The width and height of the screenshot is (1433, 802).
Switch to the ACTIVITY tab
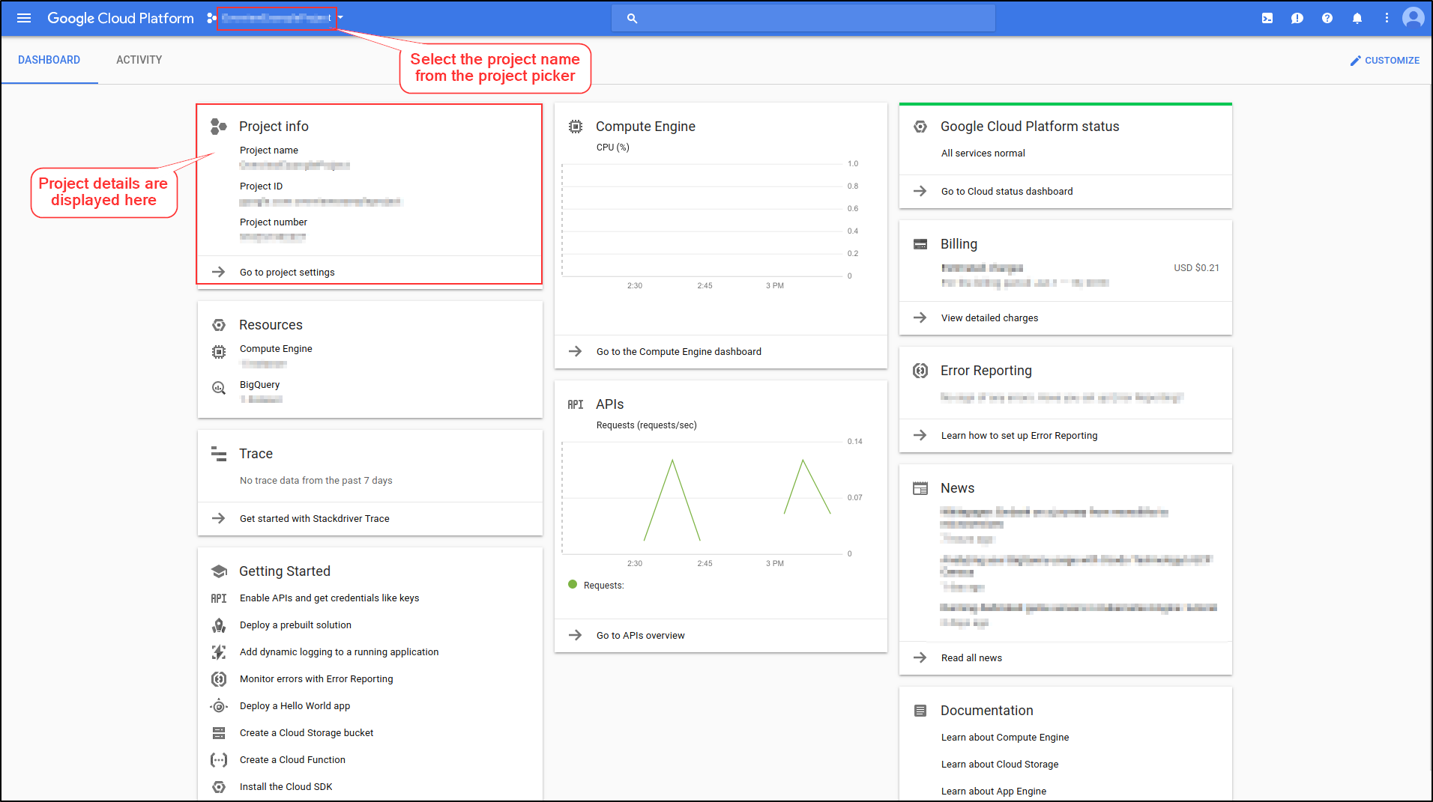[x=139, y=60]
